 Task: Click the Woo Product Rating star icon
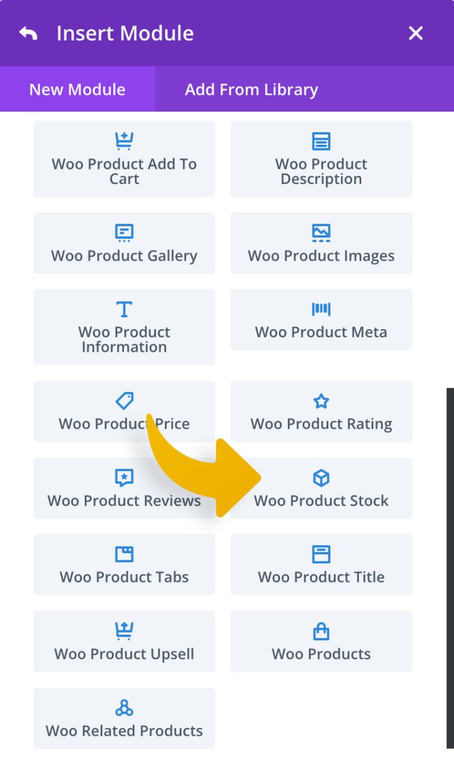coord(321,400)
